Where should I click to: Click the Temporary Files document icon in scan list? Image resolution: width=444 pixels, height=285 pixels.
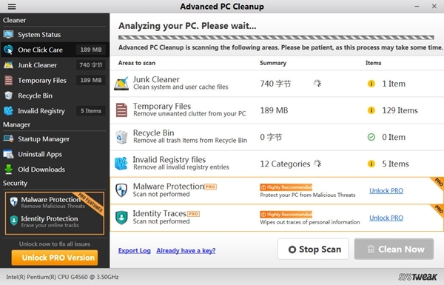(121, 110)
